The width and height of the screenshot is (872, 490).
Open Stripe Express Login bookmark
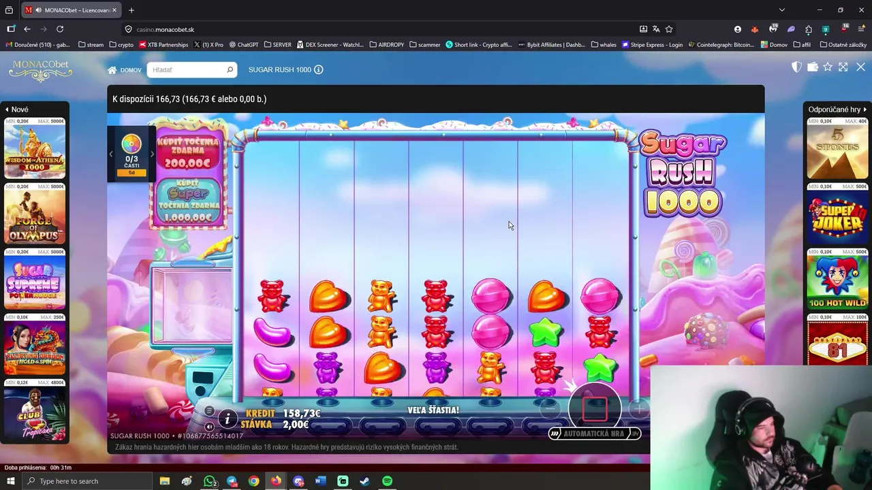click(x=652, y=45)
